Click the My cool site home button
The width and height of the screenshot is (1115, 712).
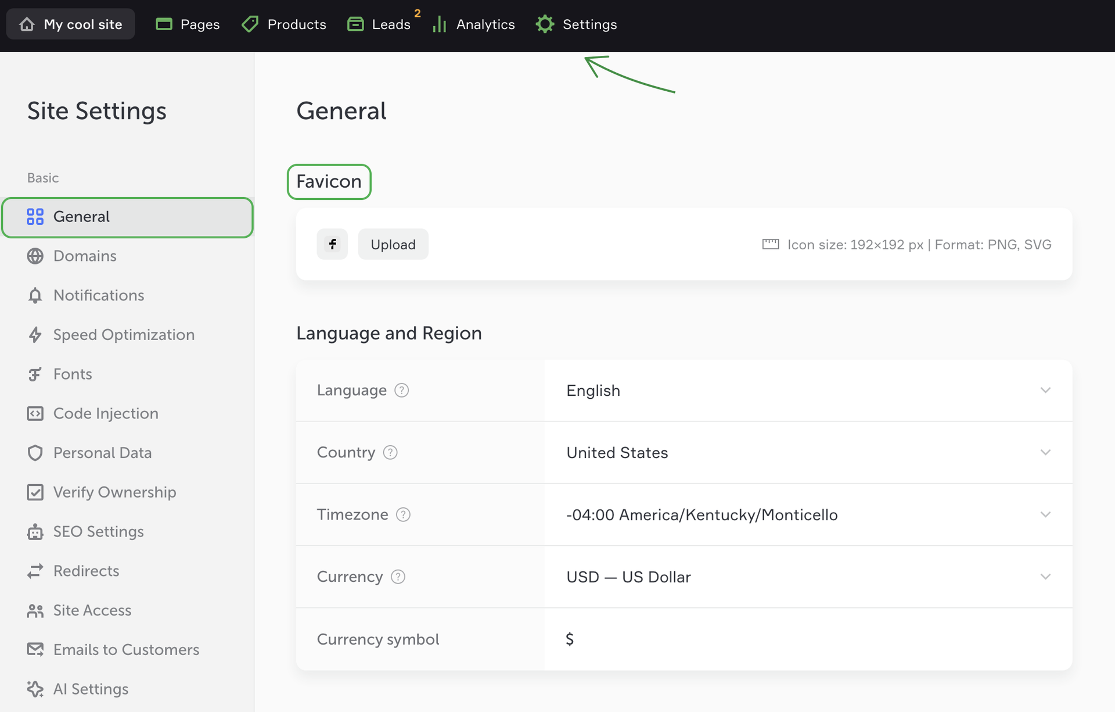pos(71,24)
